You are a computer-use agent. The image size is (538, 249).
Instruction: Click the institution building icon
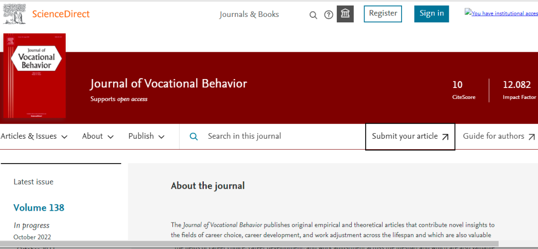(x=345, y=14)
